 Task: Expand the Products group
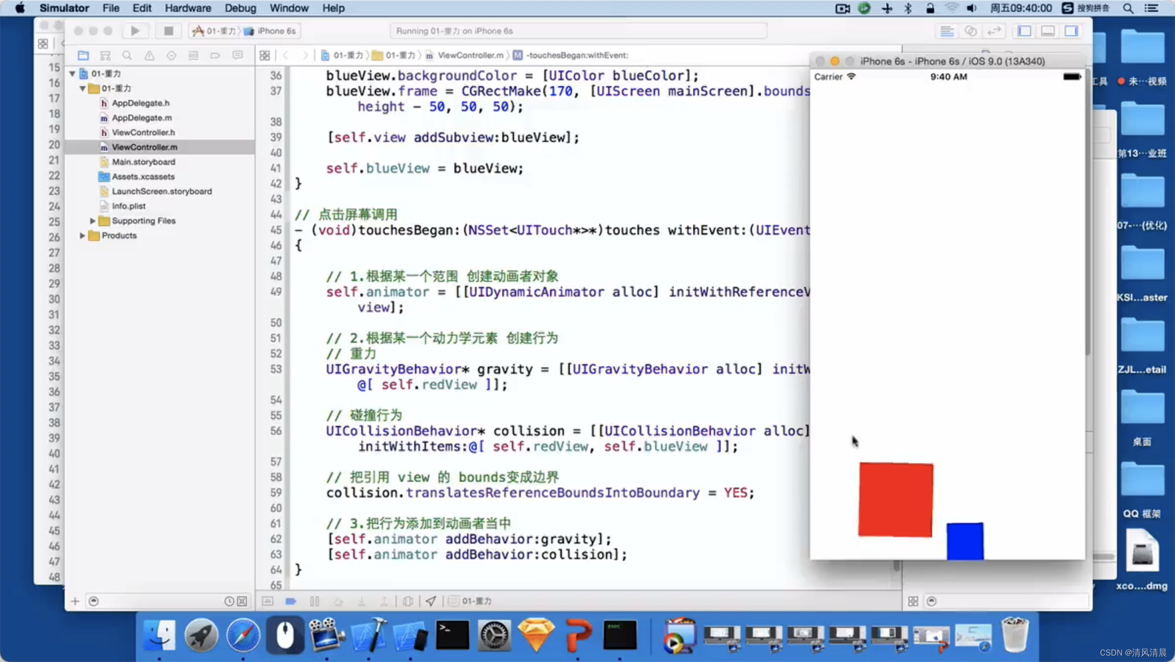[82, 236]
